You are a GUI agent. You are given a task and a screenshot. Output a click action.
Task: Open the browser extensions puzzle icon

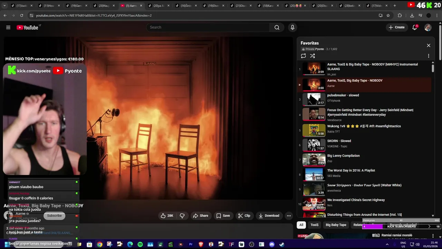coord(400,15)
